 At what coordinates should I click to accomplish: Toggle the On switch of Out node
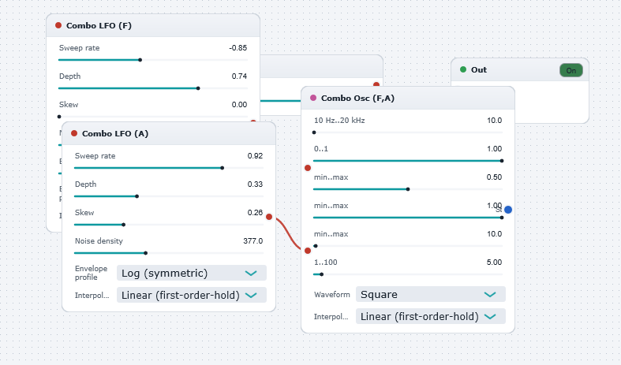point(570,70)
